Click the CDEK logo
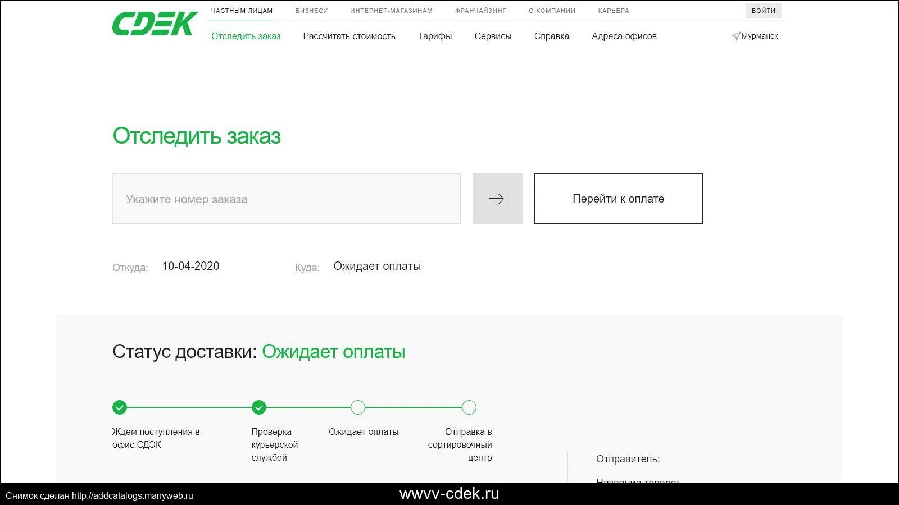This screenshot has height=505, width=899. click(155, 24)
